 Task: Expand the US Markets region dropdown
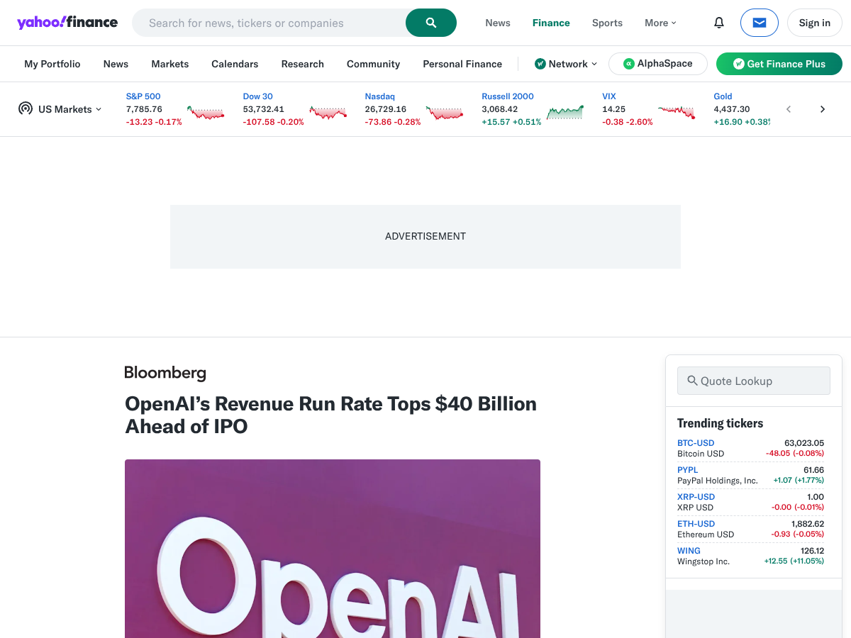click(60, 109)
